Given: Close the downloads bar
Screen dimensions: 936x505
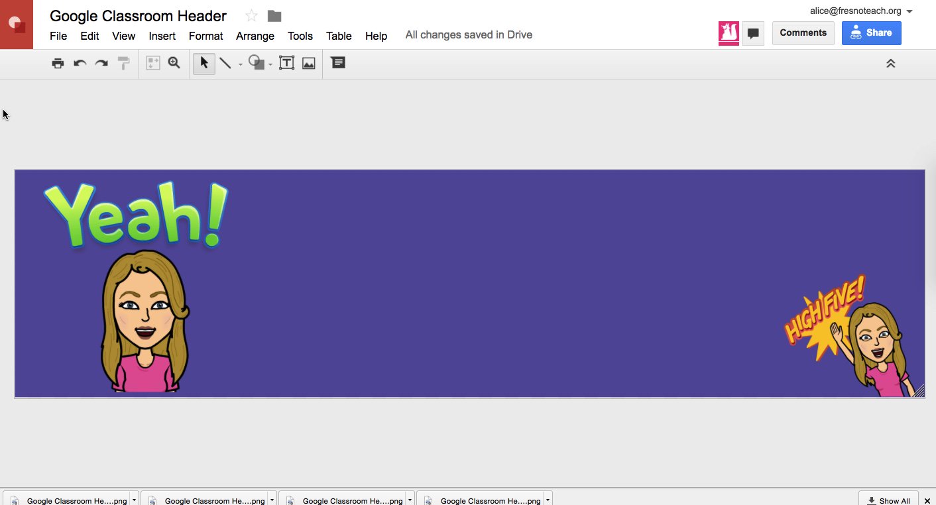Looking at the screenshot, I should pyautogui.click(x=927, y=500).
